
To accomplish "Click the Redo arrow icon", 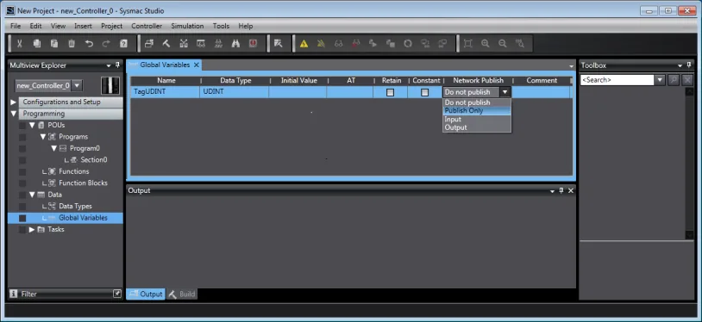I will click(x=106, y=43).
